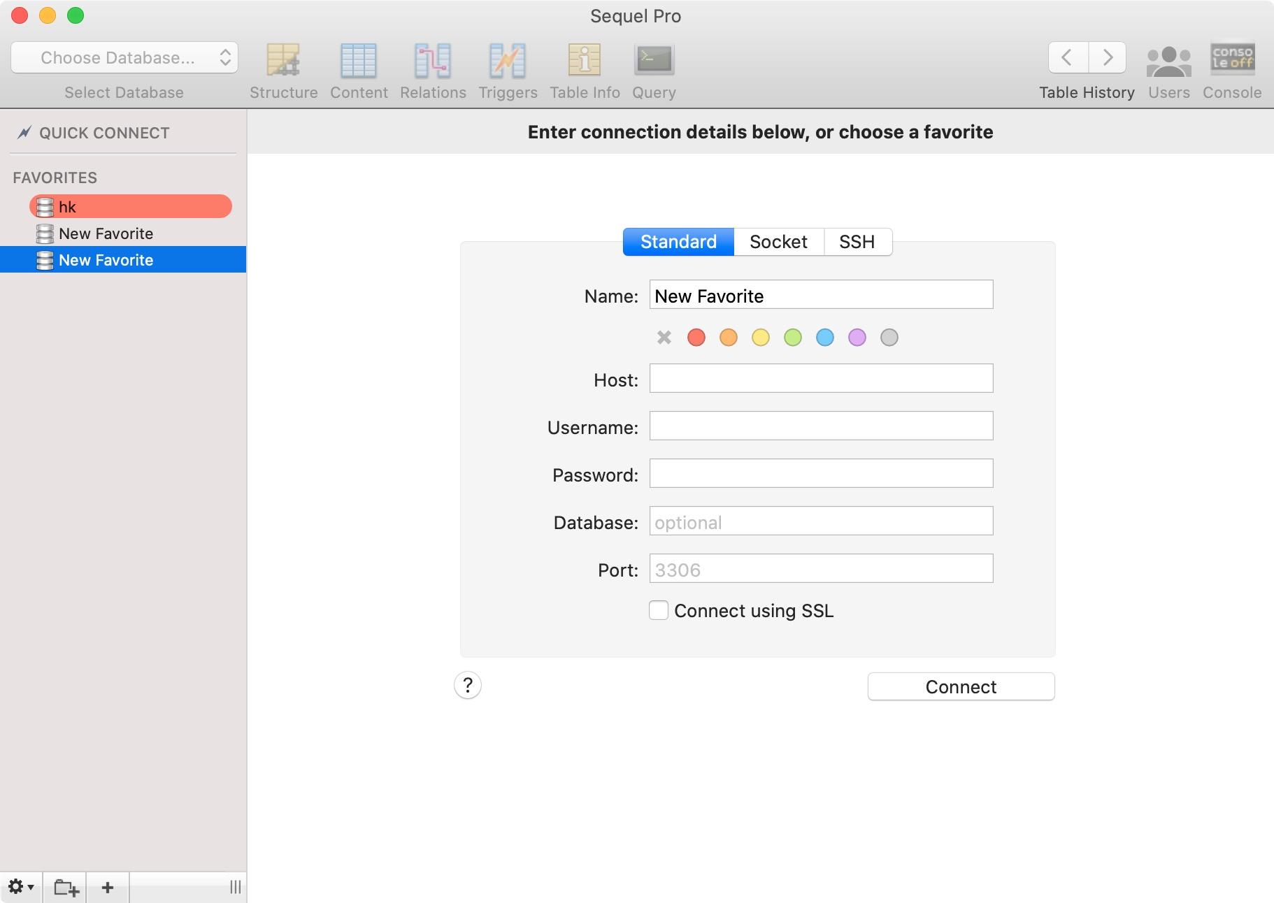Zoom the window with green button
This screenshot has height=903, width=1274.
click(76, 15)
